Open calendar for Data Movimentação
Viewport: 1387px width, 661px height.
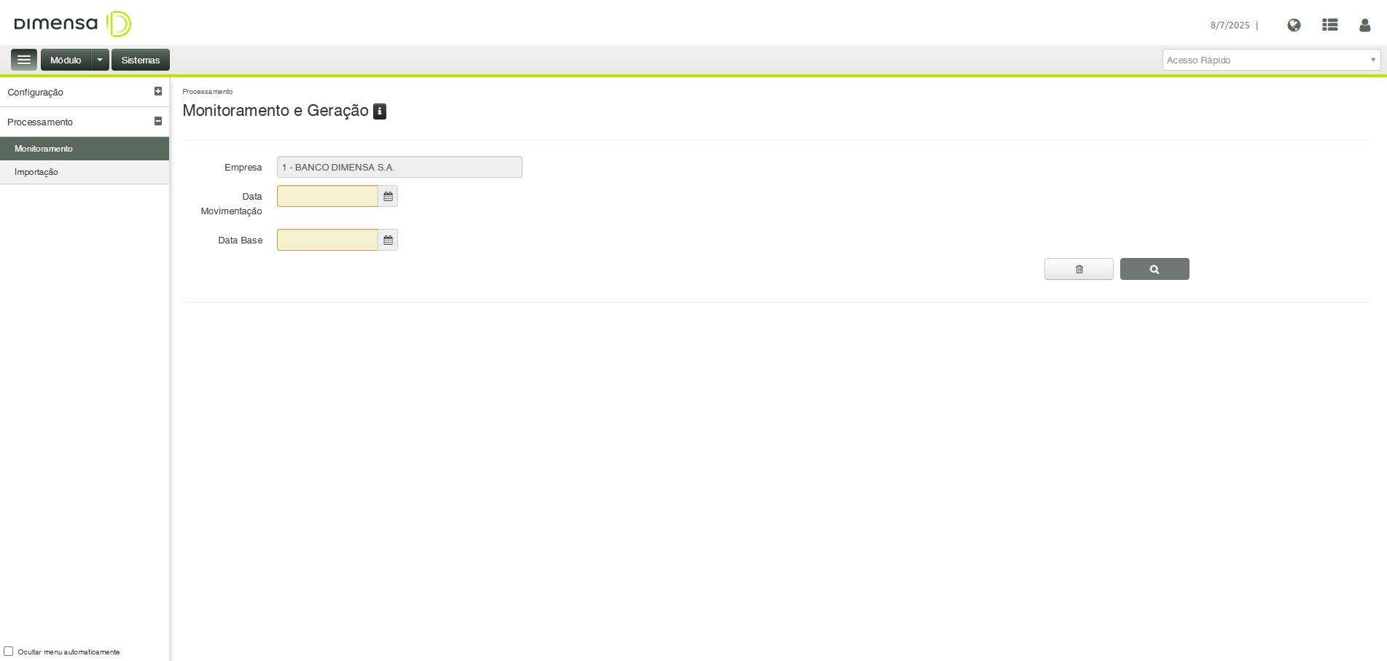(388, 196)
